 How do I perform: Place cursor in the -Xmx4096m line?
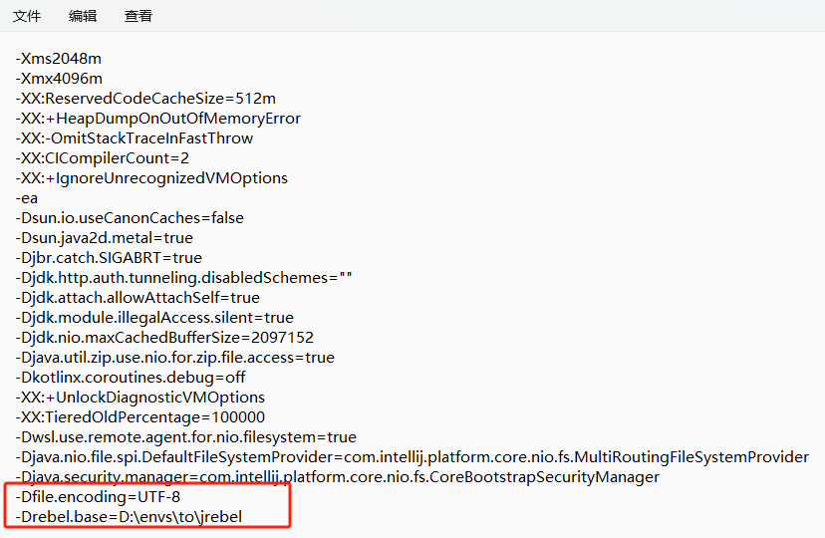point(58,79)
